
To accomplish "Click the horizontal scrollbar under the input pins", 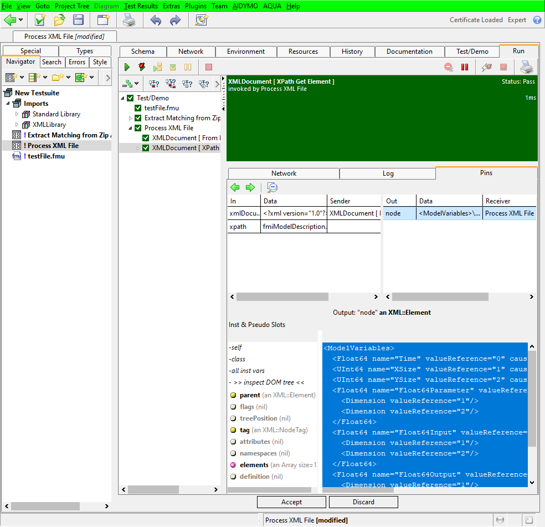I will pos(282,297).
